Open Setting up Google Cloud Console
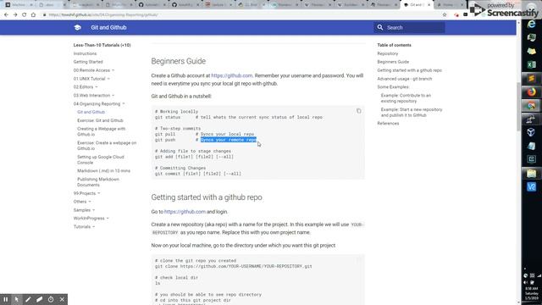Viewport: 542px width, 305px height. tap(101, 159)
